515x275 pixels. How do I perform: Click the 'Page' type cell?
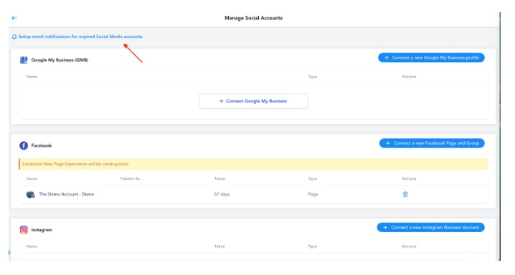point(313,194)
